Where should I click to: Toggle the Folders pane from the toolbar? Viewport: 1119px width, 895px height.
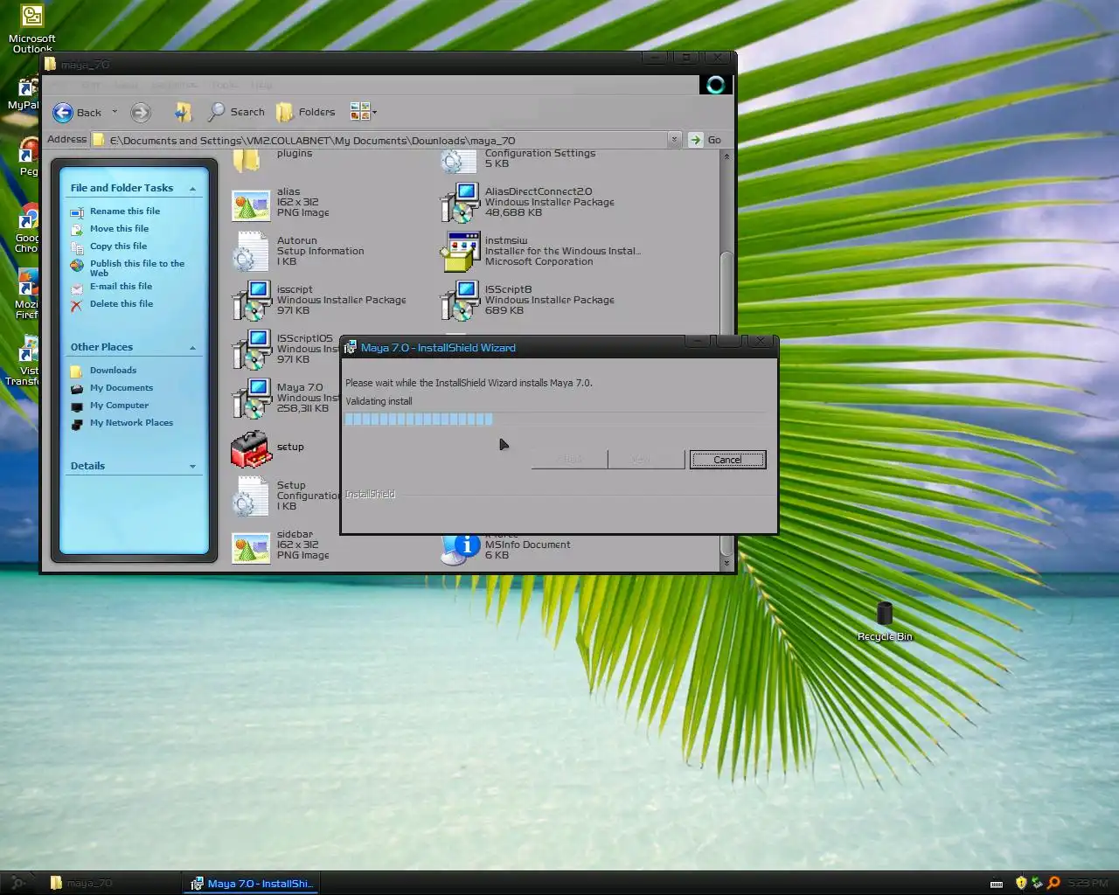tap(305, 112)
